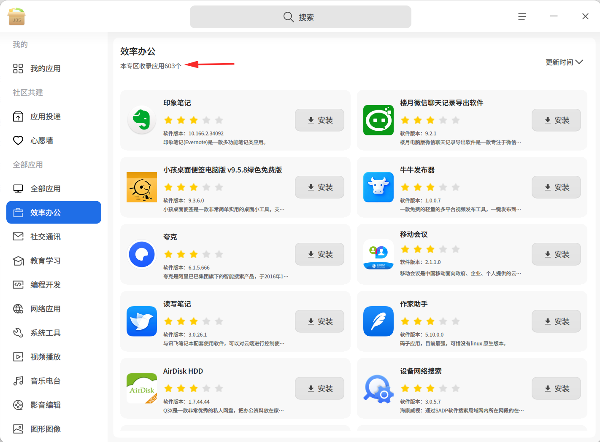
Task: Open the 更新时间 sort dropdown
Action: [x=564, y=62]
